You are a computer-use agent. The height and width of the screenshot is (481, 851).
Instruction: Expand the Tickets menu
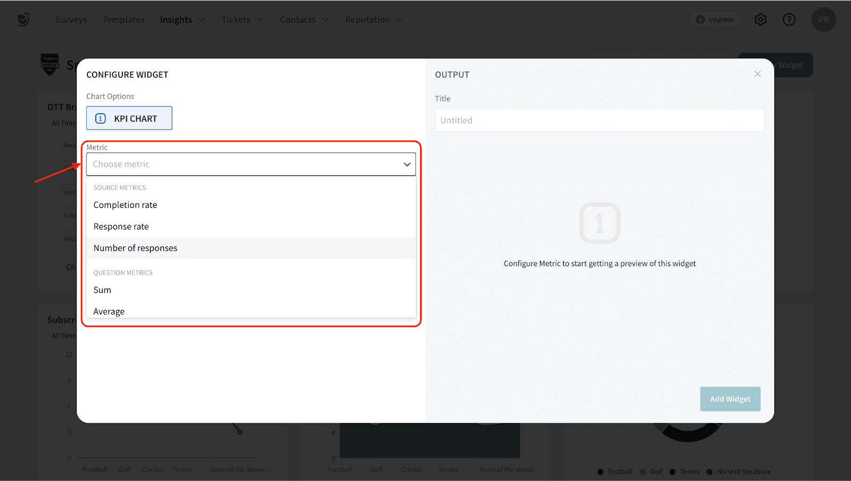click(x=242, y=20)
